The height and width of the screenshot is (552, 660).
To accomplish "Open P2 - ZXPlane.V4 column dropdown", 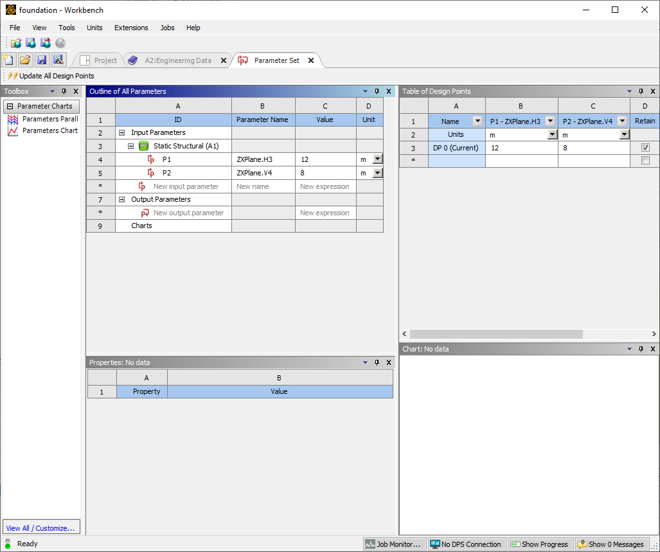I will pyautogui.click(x=622, y=121).
